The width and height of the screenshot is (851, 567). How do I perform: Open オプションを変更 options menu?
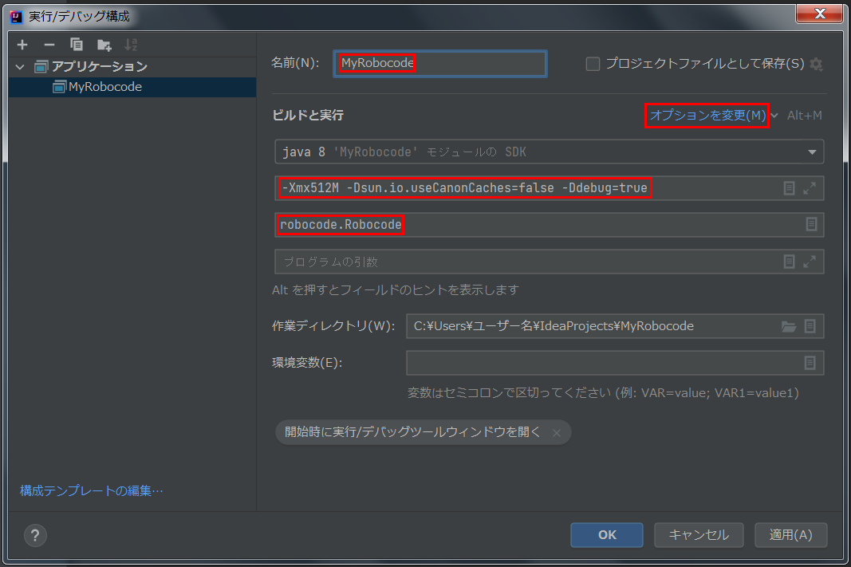click(x=707, y=115)
